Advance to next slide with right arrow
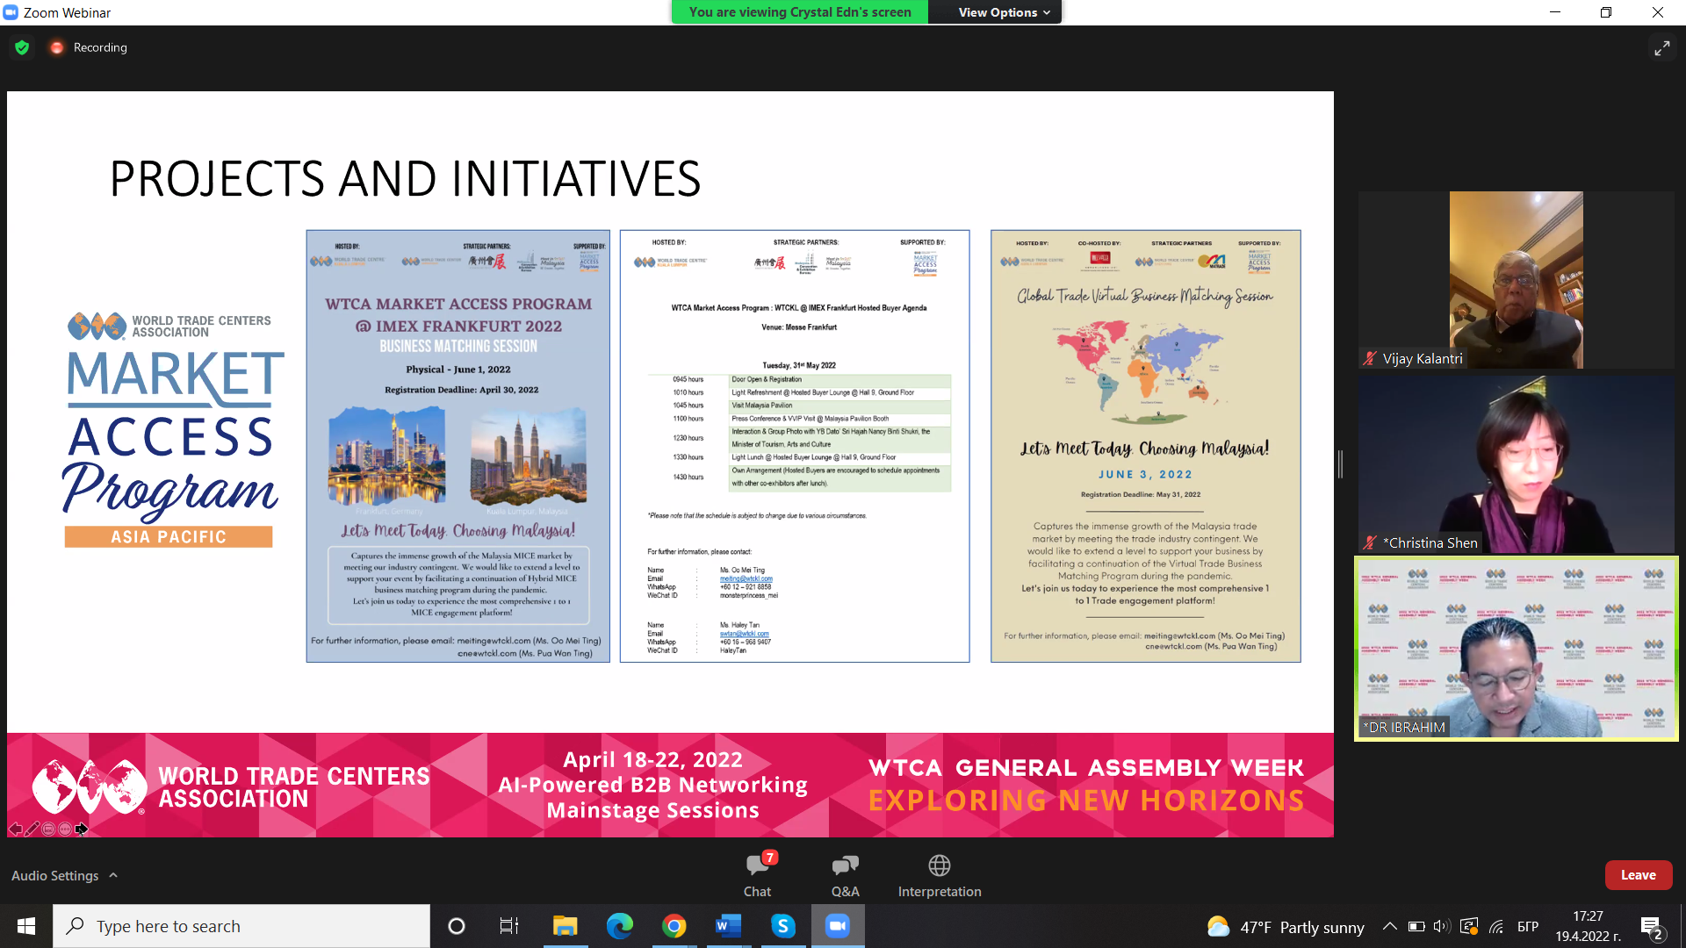 [82, 829]
